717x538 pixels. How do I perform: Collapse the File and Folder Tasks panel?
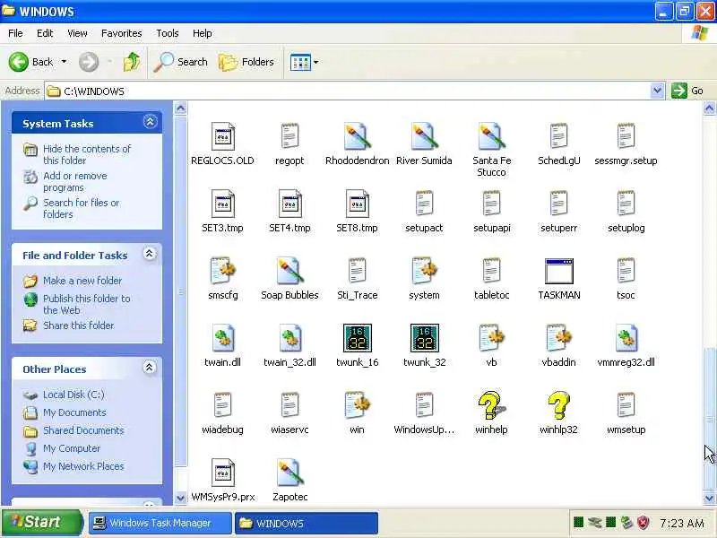pyautogui.click(x=149, y=254)
